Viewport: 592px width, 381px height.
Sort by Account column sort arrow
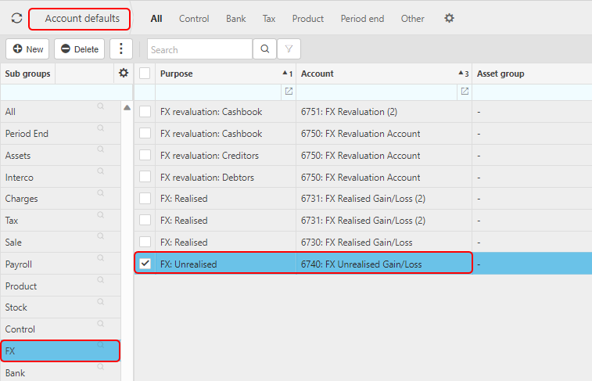click(463, 74)
